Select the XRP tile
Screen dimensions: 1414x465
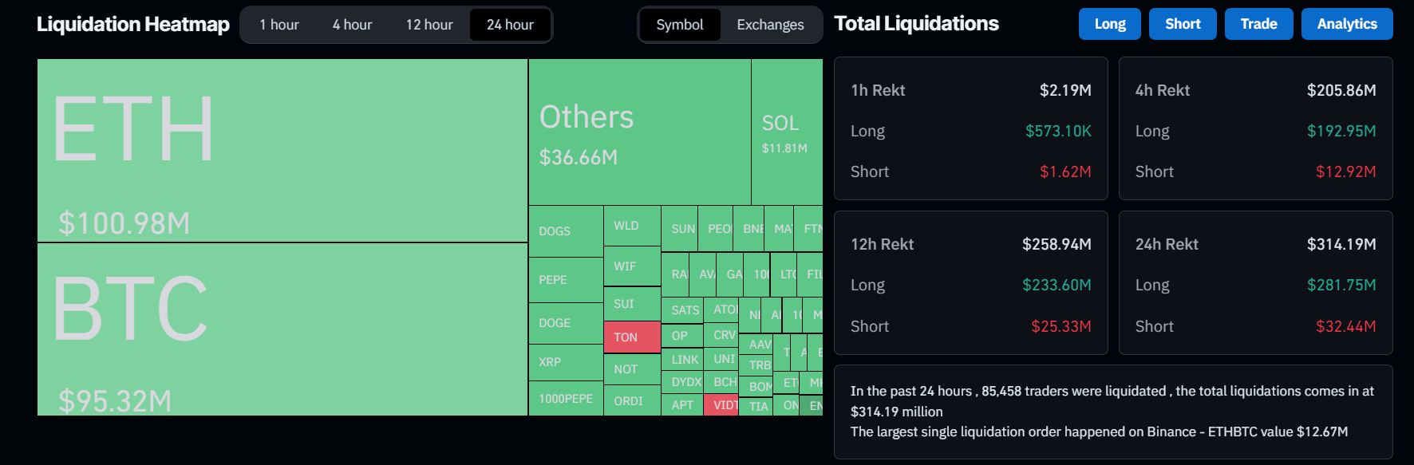pos(565,362)
